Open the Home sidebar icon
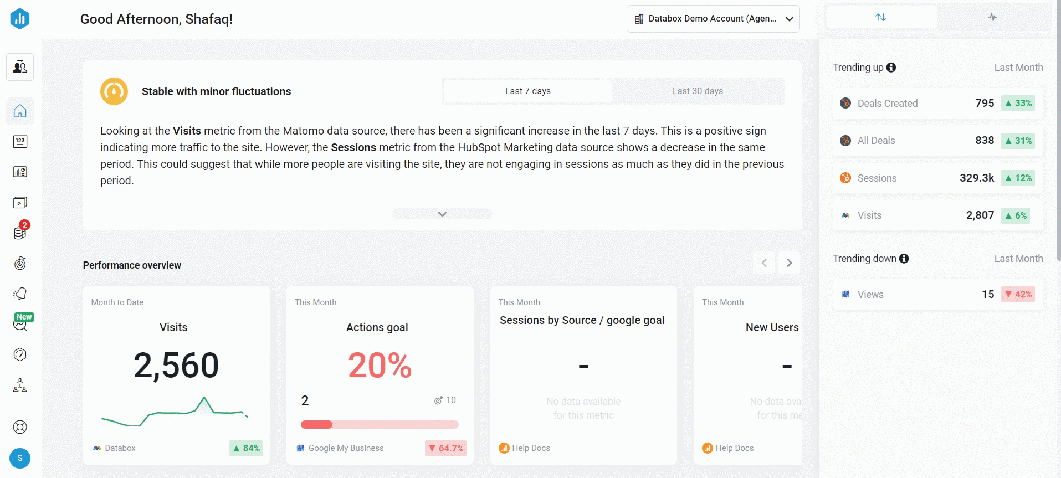The height and width of the screenshot is (478, 1061). 20,111
